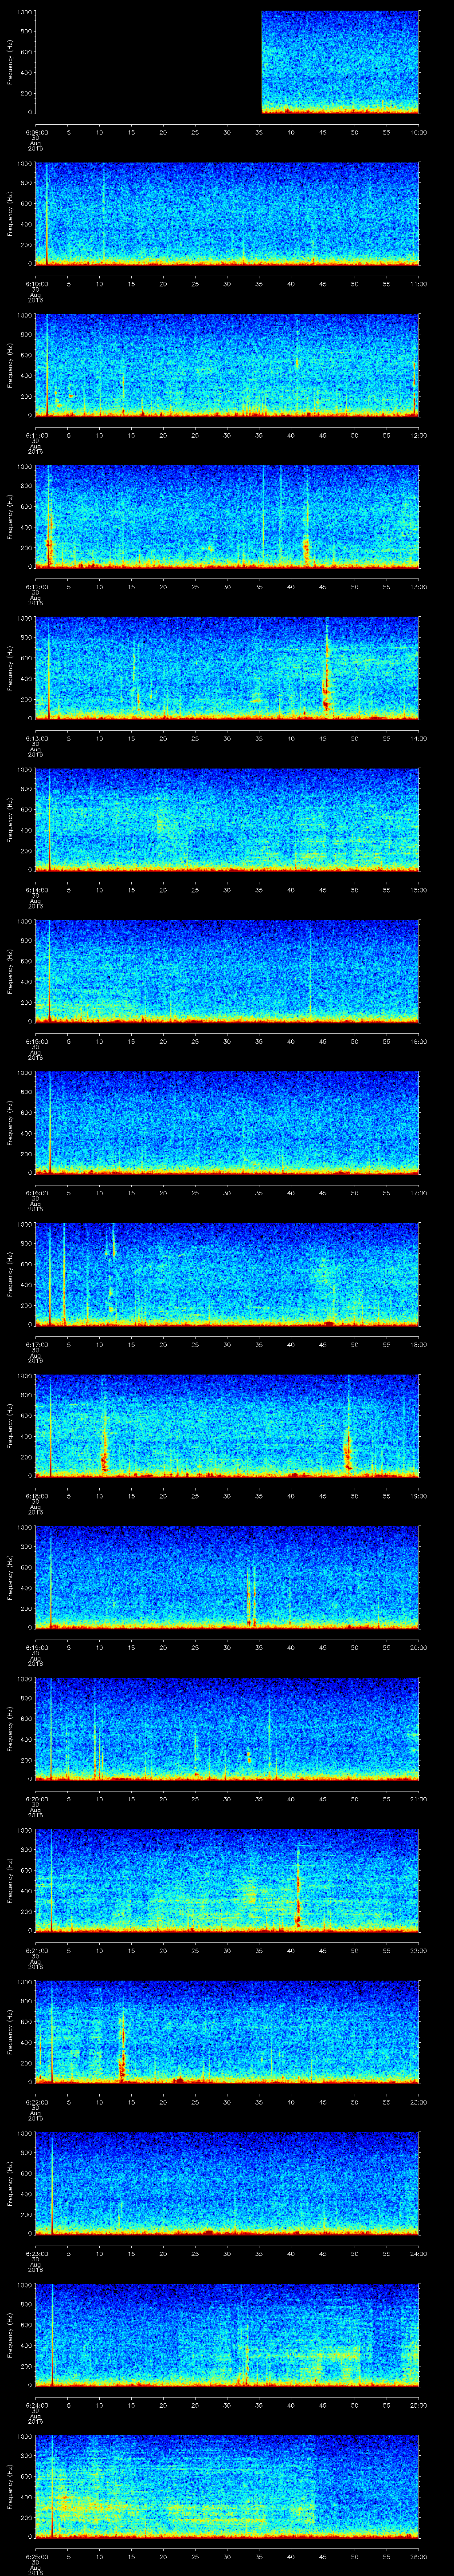Open the spectrogram panel starting at 6:11:00
The width and height of the screenshot is (454, 2576).
point(227,365)
